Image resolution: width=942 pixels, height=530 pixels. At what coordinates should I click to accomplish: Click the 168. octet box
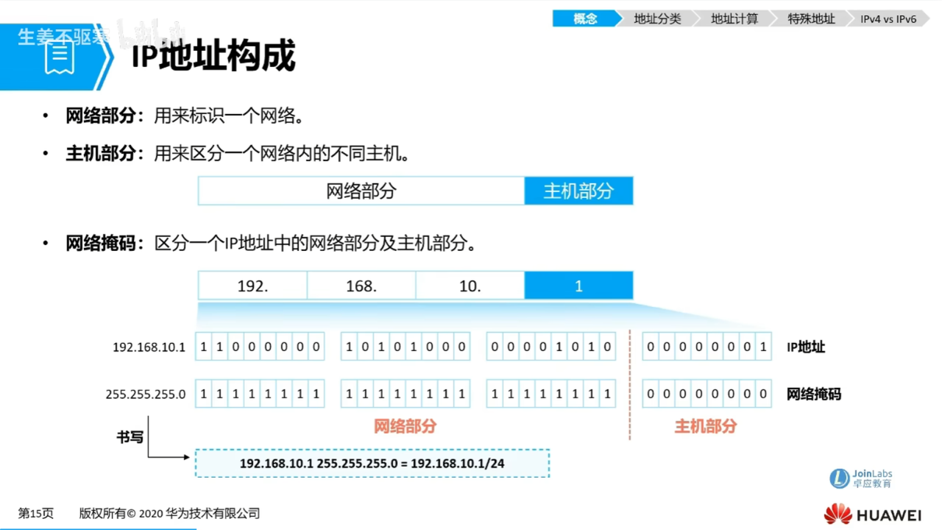point(361,286)
